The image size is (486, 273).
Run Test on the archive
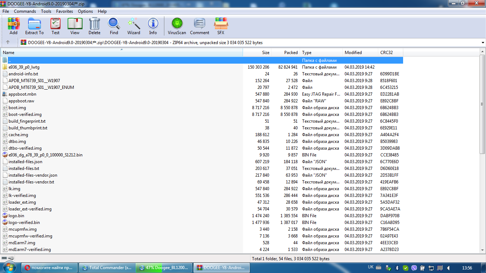pos(56,26)
